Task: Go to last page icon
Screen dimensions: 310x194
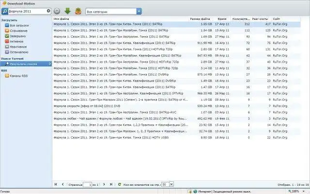Action: [111, 184]
